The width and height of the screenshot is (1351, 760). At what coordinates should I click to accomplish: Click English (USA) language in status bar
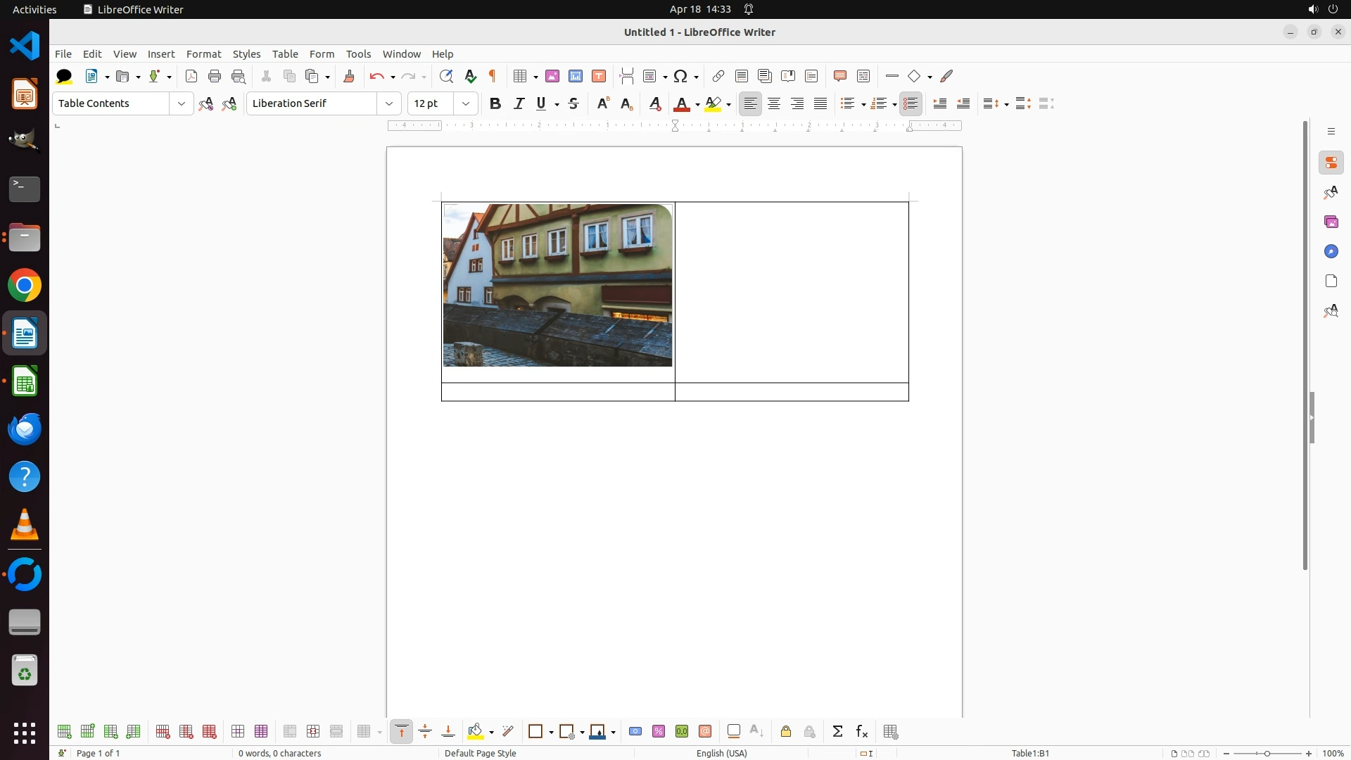tap(721, 753)
